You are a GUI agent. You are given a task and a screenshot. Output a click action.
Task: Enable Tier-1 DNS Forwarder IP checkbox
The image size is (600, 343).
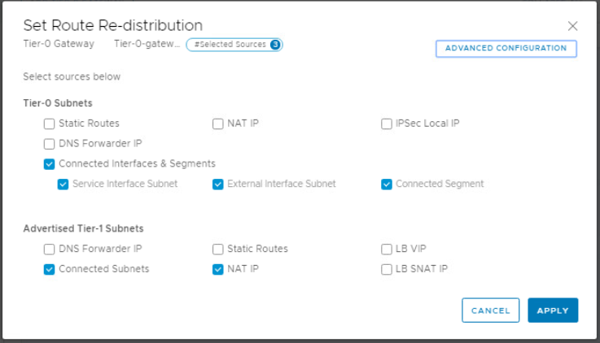click(x=49, y=249)
